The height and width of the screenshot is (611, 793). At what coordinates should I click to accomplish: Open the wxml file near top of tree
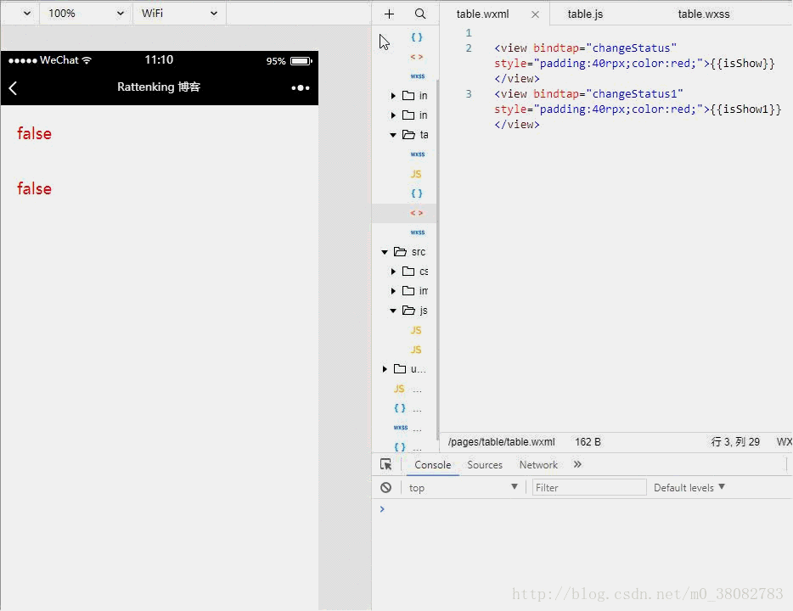[x=416, y=57]
